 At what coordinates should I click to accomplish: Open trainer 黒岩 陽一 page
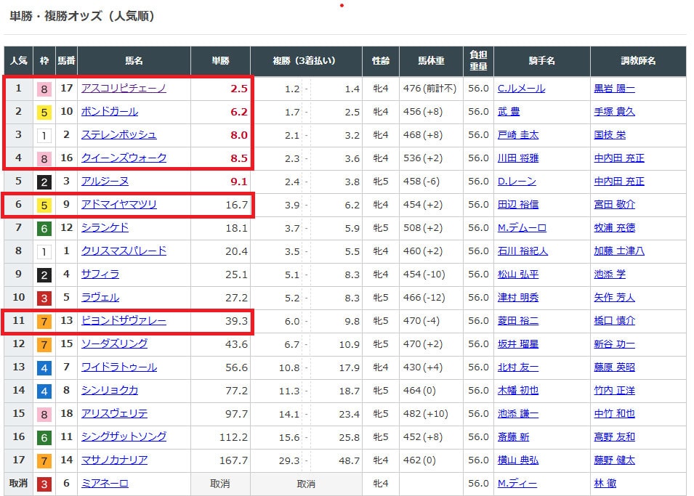[x=614, y=89]
